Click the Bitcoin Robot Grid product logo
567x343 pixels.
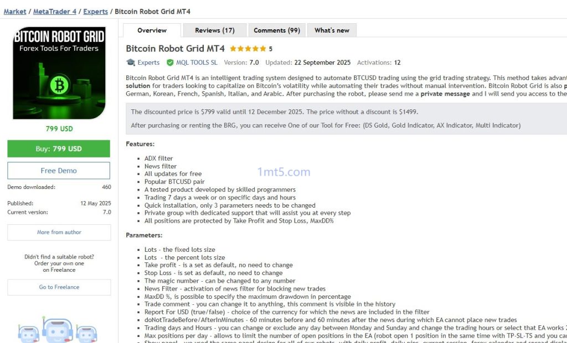[59, 73]
